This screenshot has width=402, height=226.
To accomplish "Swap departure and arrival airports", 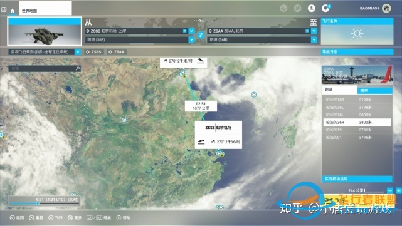I will [201, 35].
